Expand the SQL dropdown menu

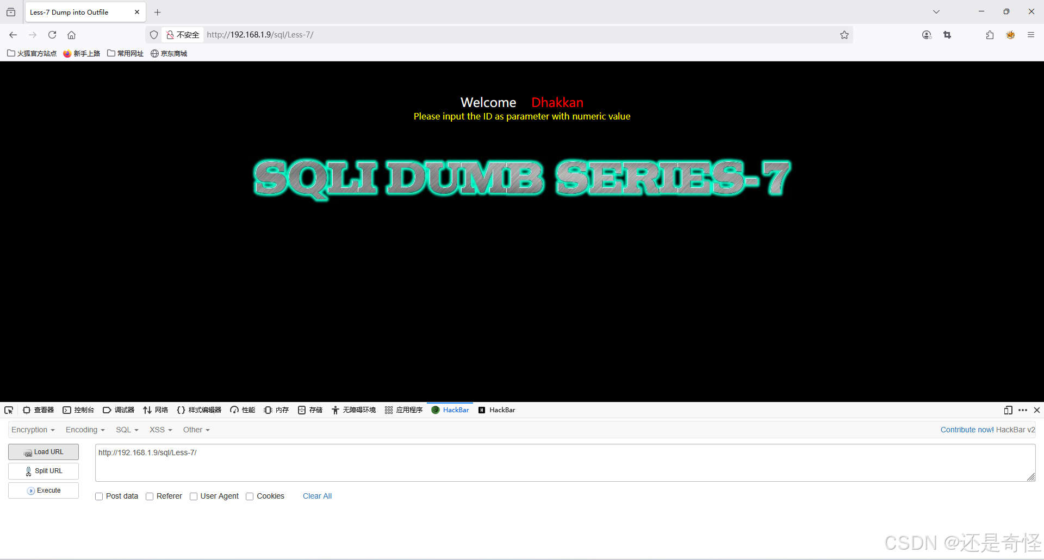click(x=127, y=430)
